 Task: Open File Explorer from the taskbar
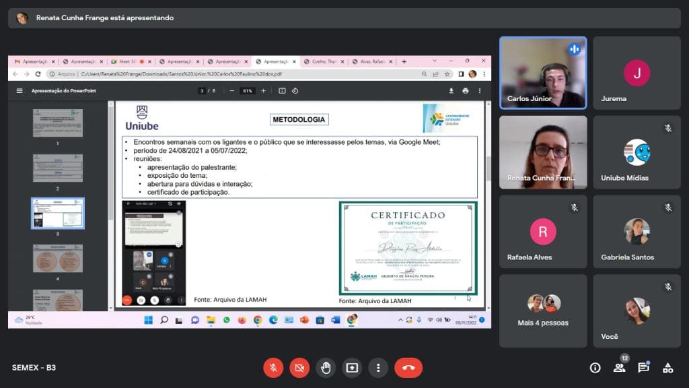211,320
